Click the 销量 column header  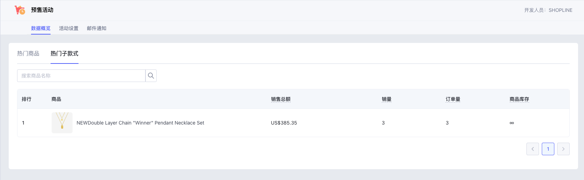point(387,99)
